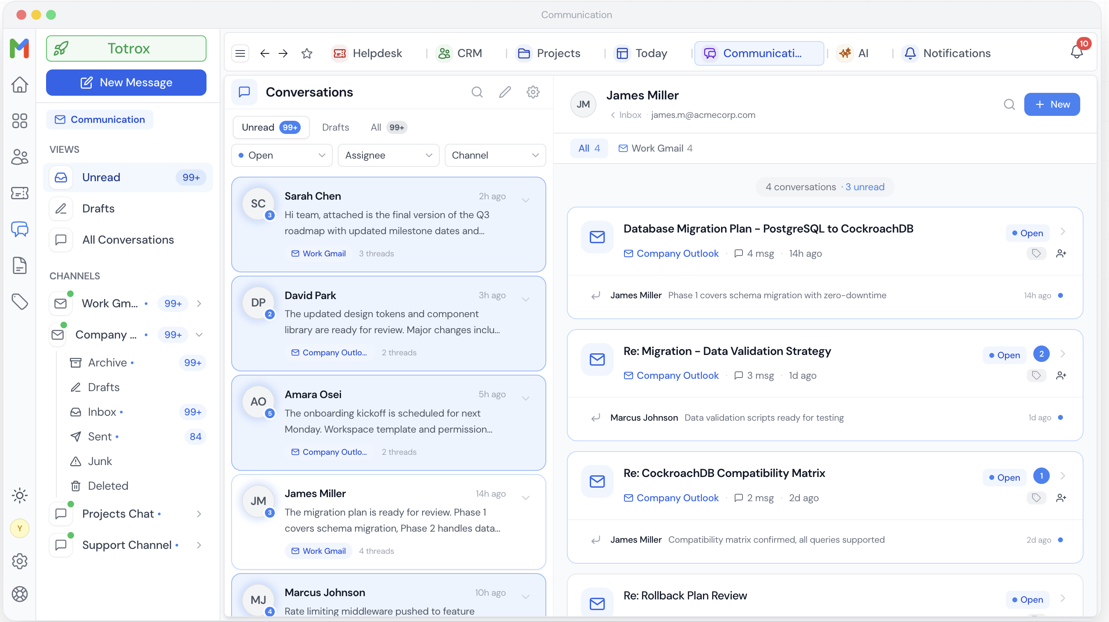Click tag icon on Database Migration Plan card
Screen dimensions: 1109x622
click(1036, 253)
